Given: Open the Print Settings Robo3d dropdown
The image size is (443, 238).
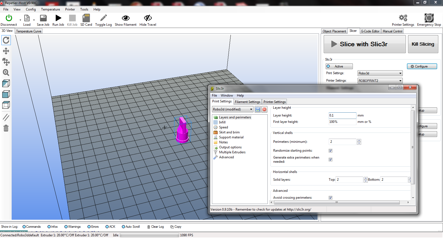Looking at the screenshot, I should tap(380, 73).
